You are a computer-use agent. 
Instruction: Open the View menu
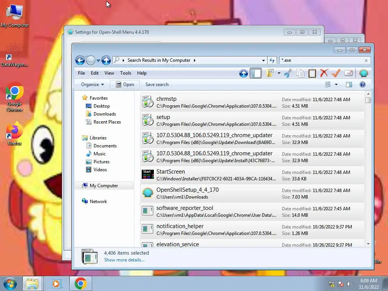pyautogui.click(x=109, y=73)
